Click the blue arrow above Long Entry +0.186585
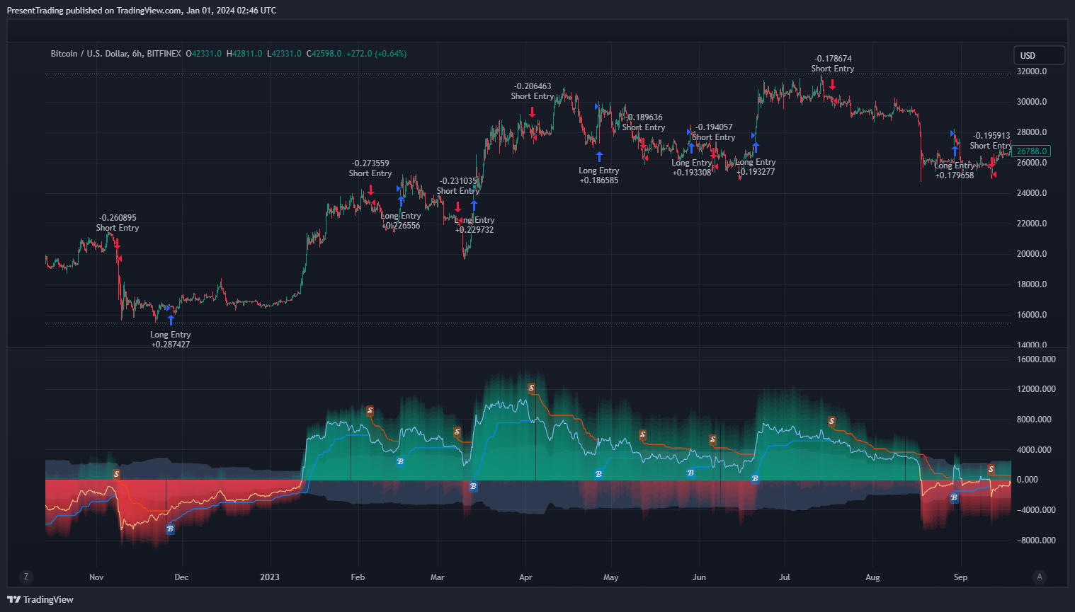Screen dimensions: 1075x612 (599, 156)
